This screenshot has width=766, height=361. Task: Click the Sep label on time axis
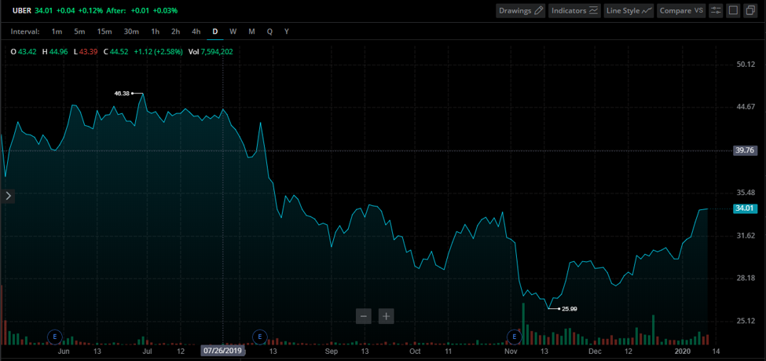click(x=332, y=352)
